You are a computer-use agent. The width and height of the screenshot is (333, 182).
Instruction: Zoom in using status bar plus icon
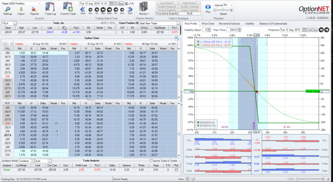tap(323, 179)
